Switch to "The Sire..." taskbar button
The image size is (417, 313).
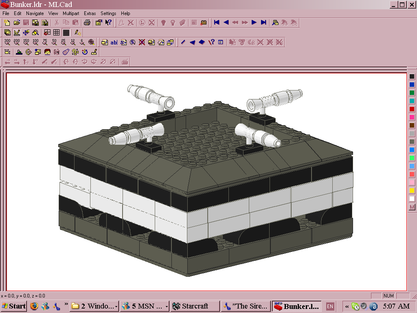(246, 306)
